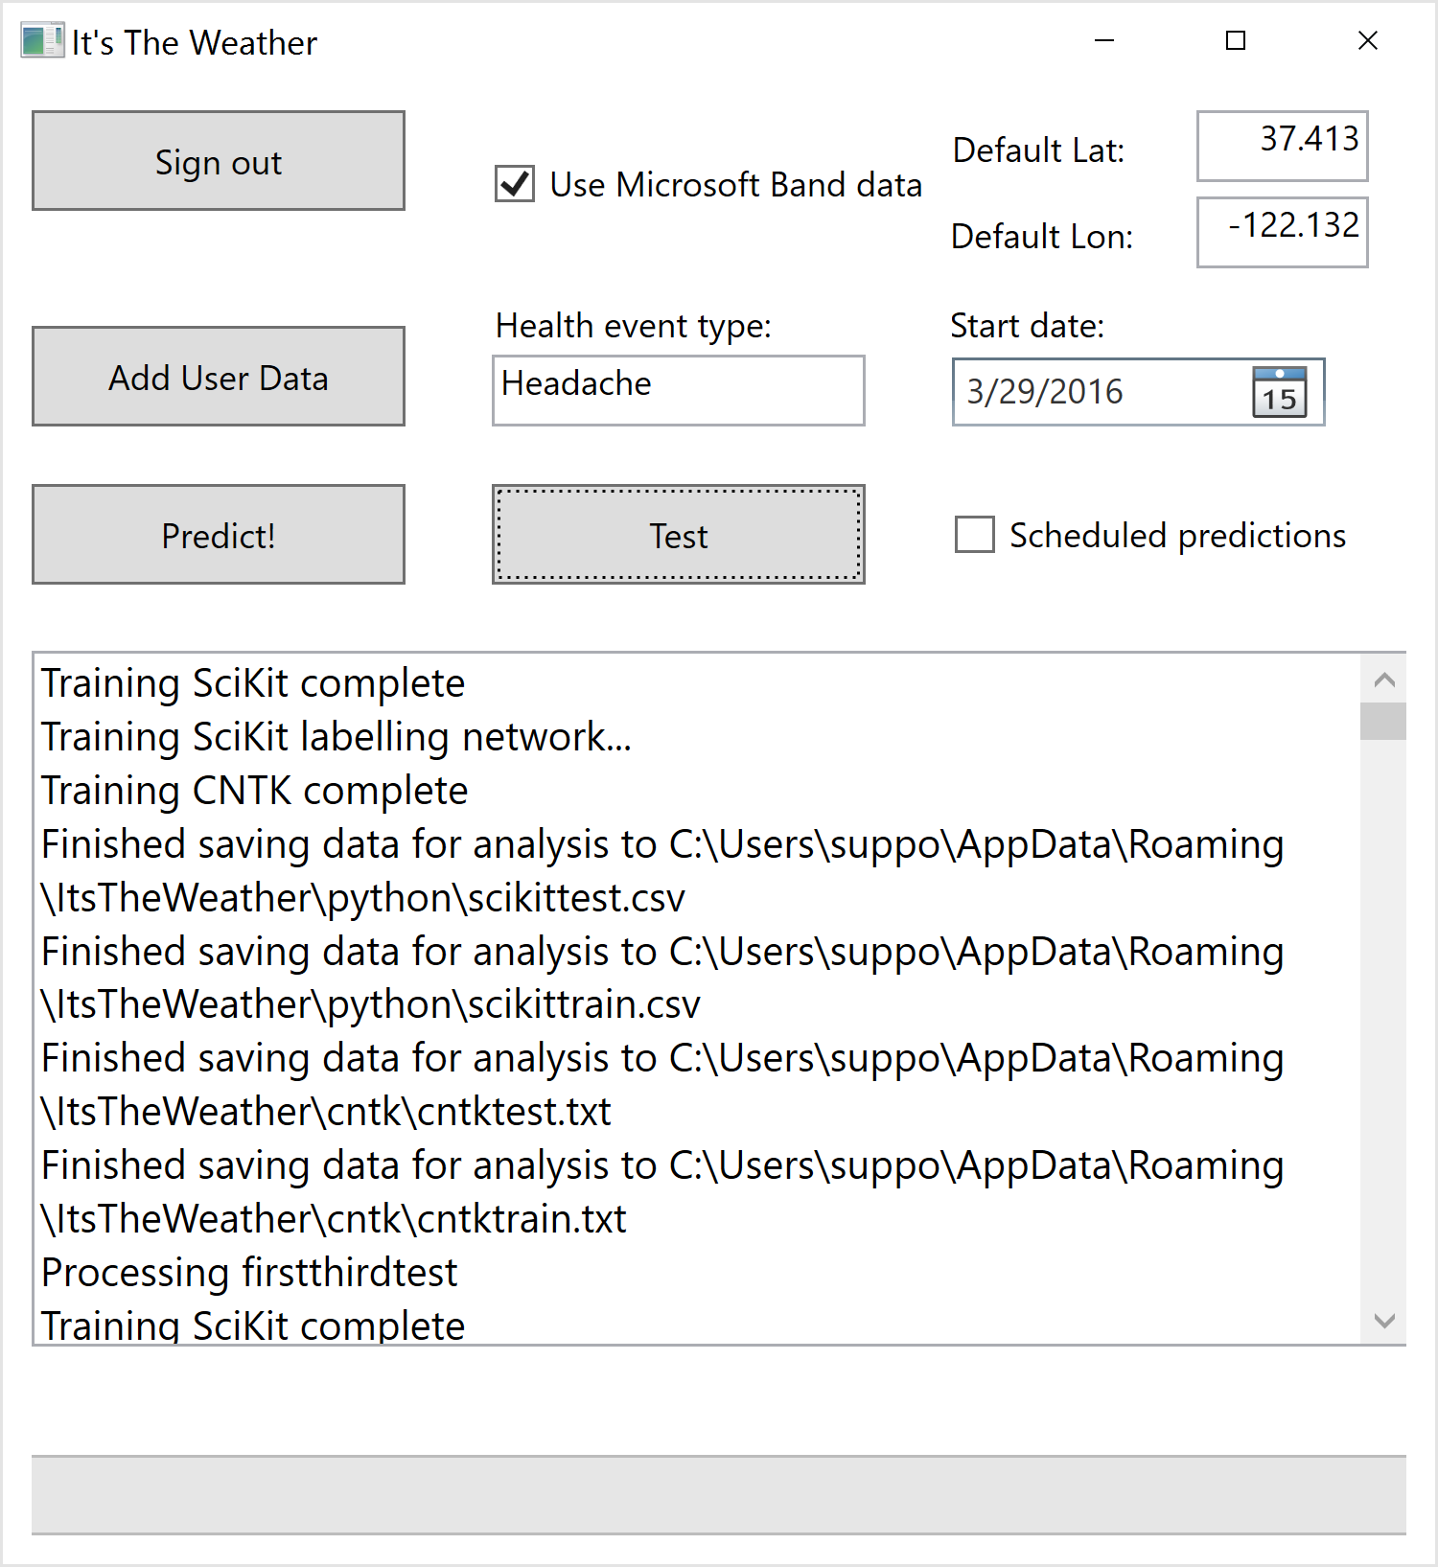Click the Test button
This screenshot has height=1567, width=1438.
point(679,535)
